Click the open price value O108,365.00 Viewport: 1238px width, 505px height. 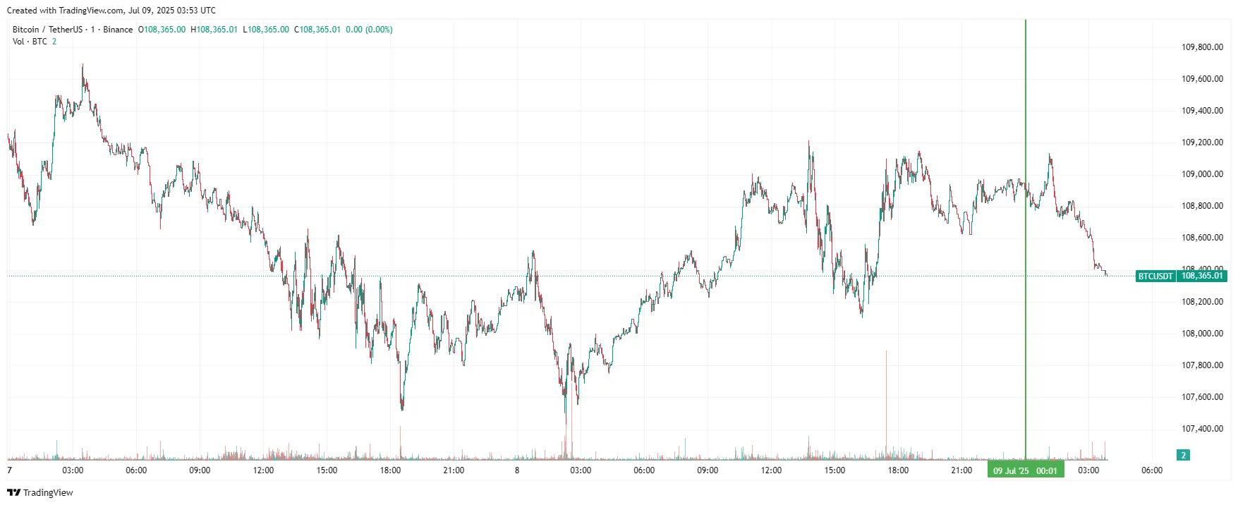162,30
